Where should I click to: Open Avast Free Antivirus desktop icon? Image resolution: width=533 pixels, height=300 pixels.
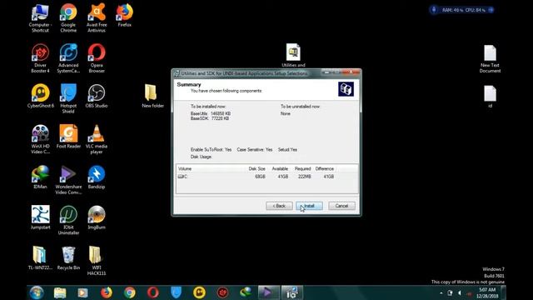click(97, 18)
